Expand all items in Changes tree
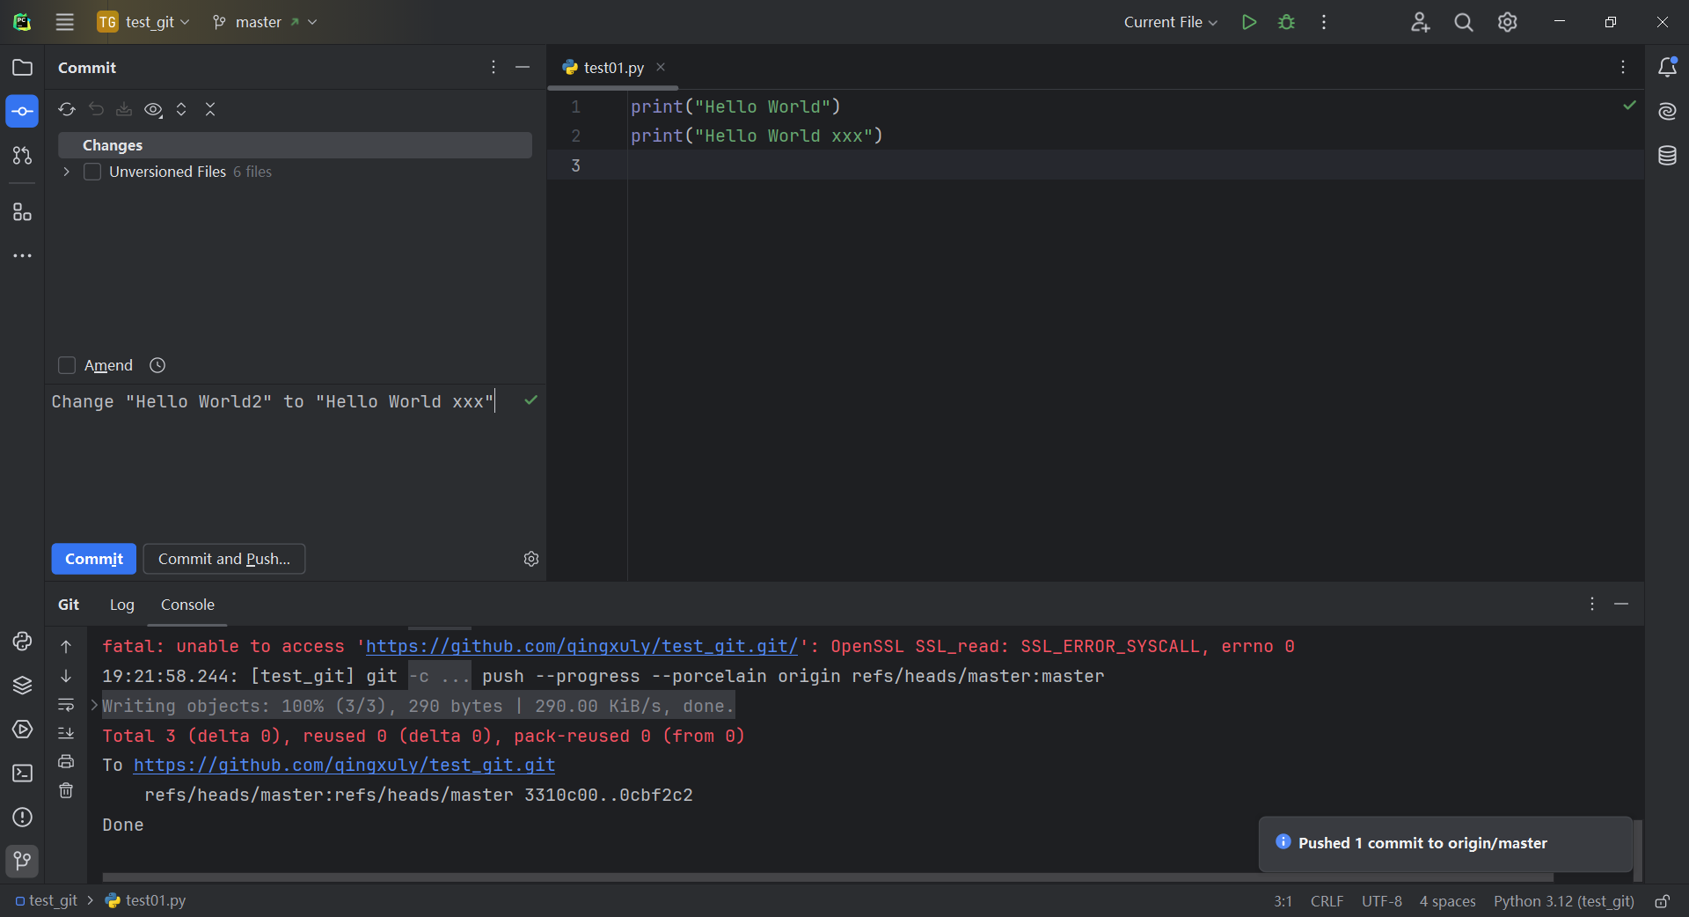 (x=181, y=109)
